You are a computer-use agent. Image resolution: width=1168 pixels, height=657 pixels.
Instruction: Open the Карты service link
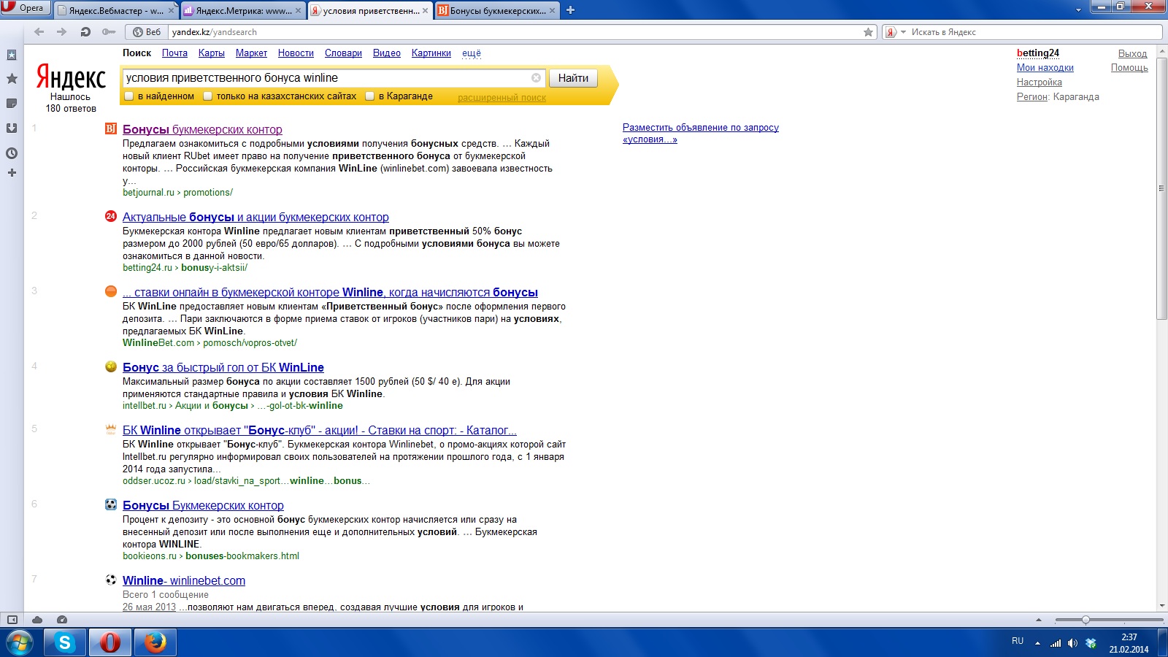point(212,53)
